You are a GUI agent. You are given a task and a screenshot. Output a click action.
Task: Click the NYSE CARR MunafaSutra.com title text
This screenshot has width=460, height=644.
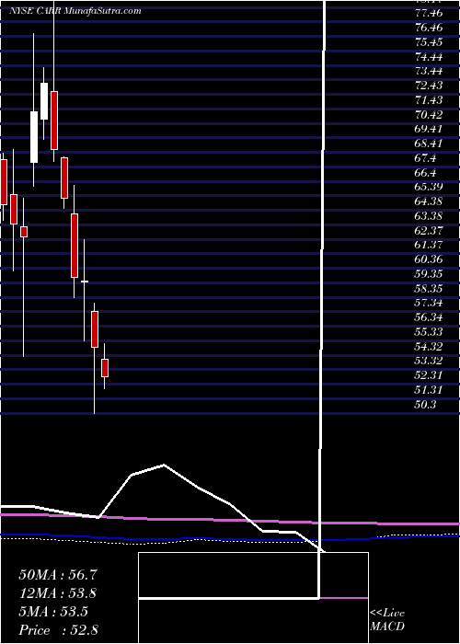75,11
